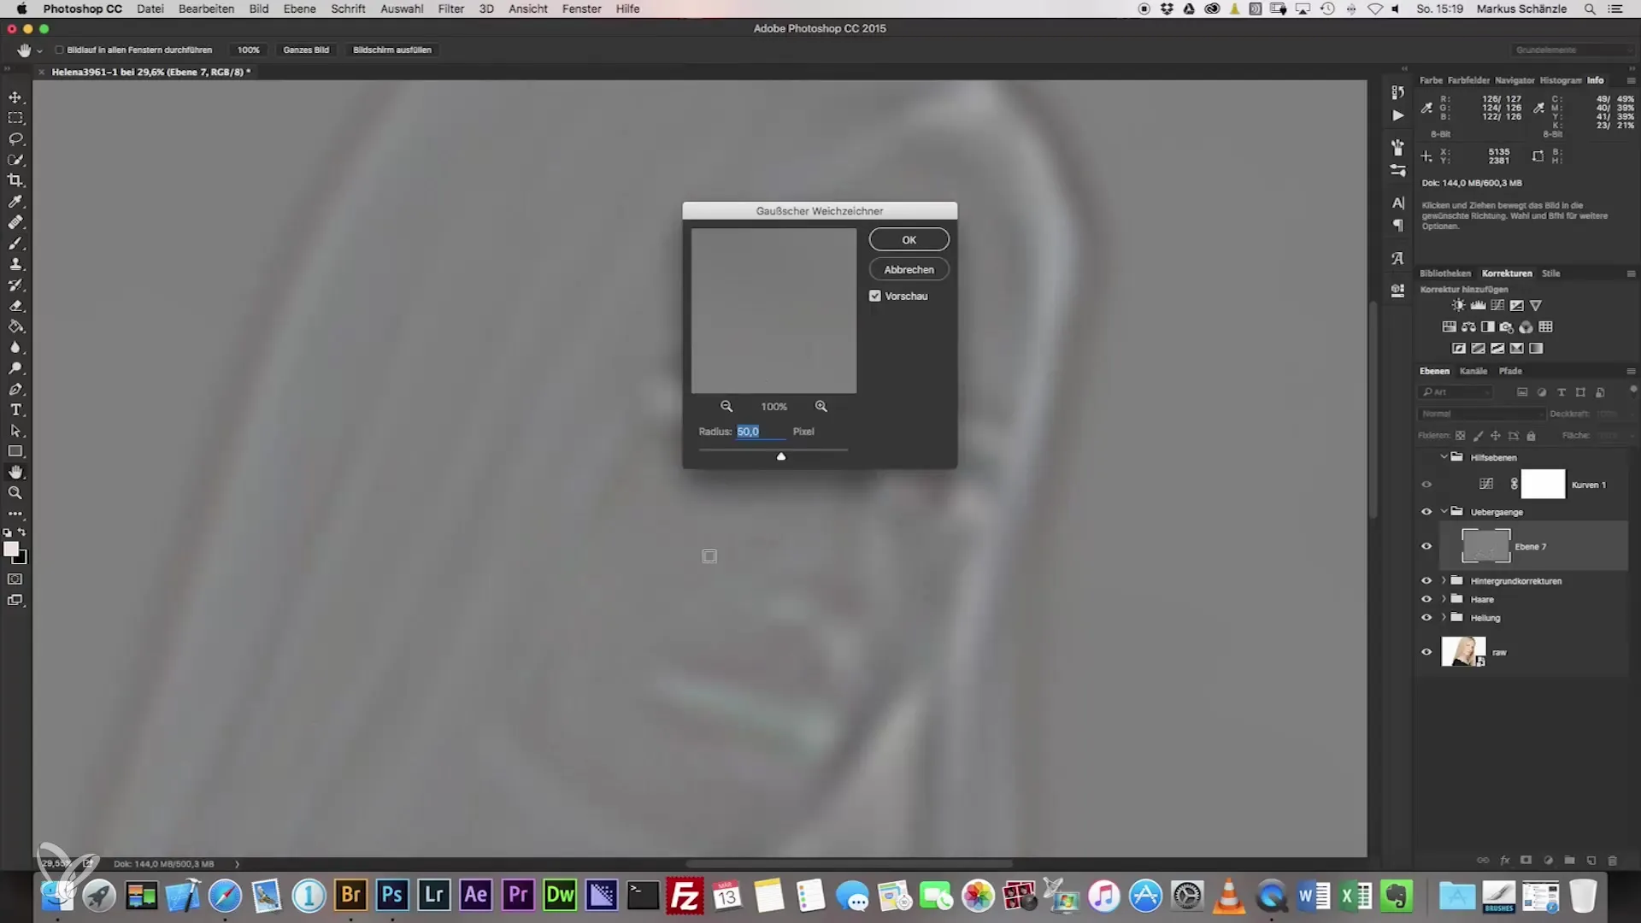Open the Grundelemente workspace dropdown
The width and height of the screenshot is (1641, 923).
(1573, 50)
